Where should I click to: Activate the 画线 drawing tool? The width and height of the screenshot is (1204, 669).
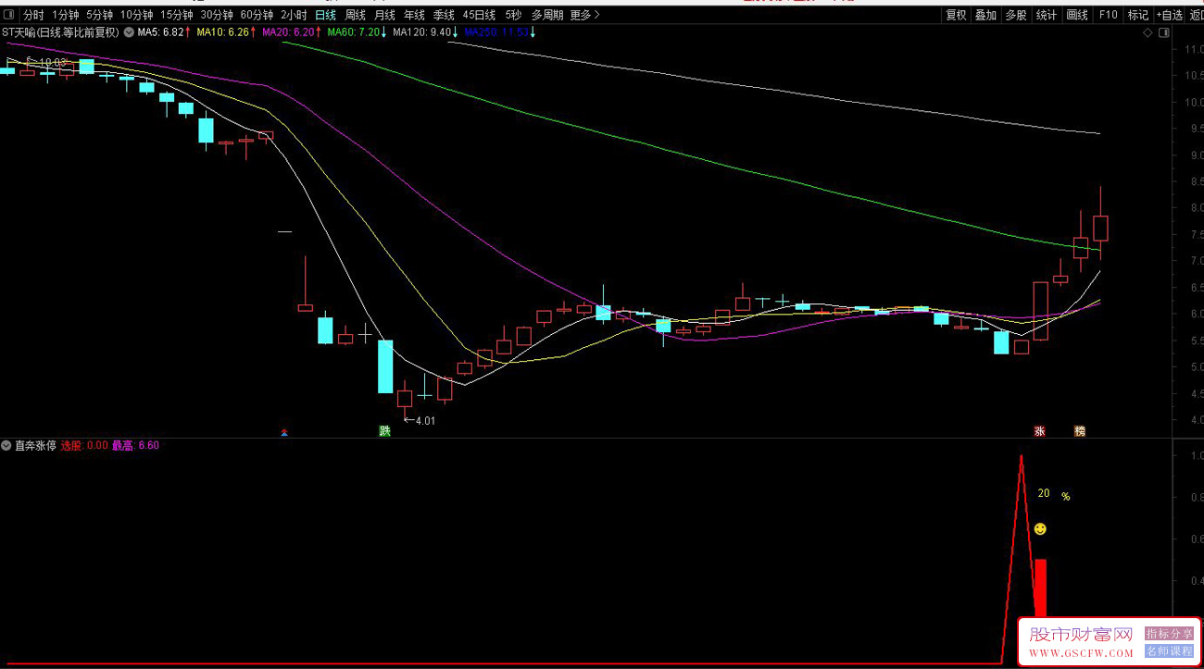1077,15
